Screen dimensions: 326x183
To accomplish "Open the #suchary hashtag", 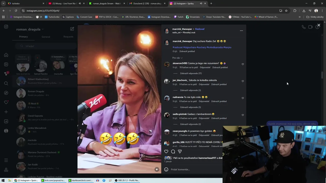I will pos(201,47).
